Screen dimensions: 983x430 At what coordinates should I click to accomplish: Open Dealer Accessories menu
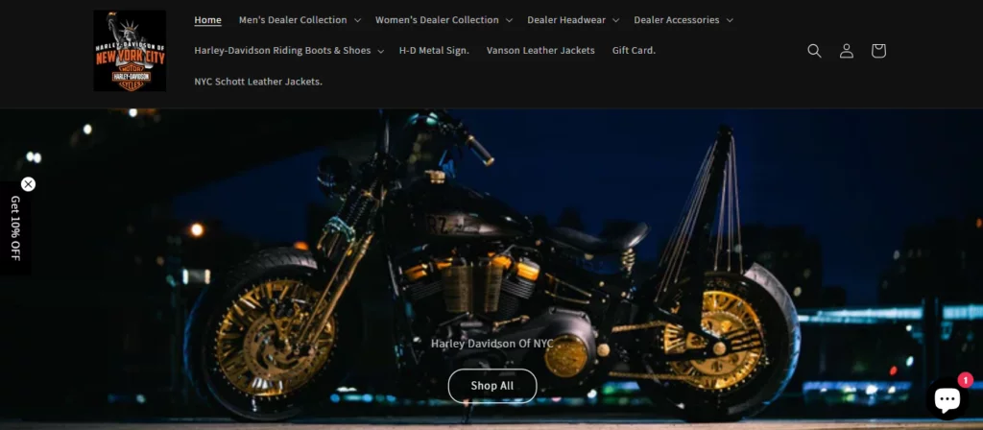point(677,20)
